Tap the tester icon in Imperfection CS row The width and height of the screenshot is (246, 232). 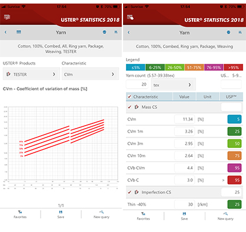pyautogui.click(x=137, y=192)
